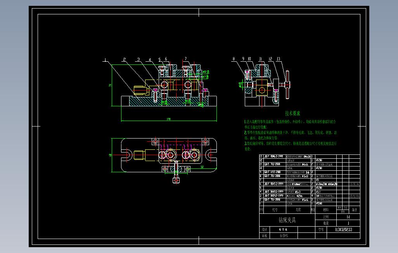
Task: Click part callout number 3 in front view
Action: 138,59
